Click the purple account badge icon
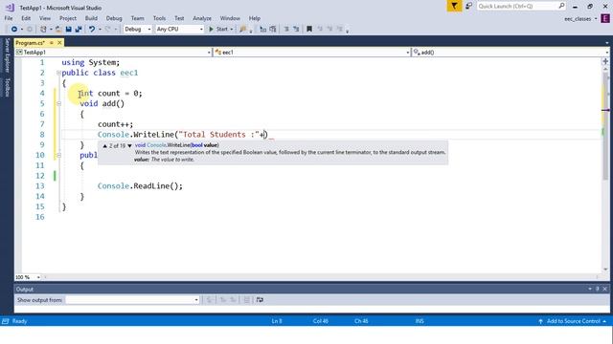613x344 pixels. pos(604,18)
